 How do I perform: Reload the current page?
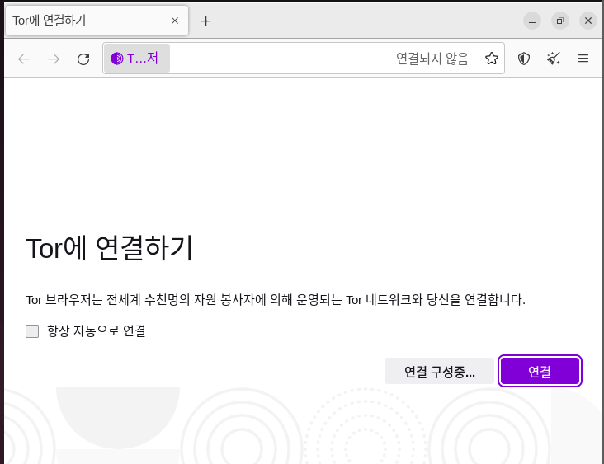click(x=83, y=59)
